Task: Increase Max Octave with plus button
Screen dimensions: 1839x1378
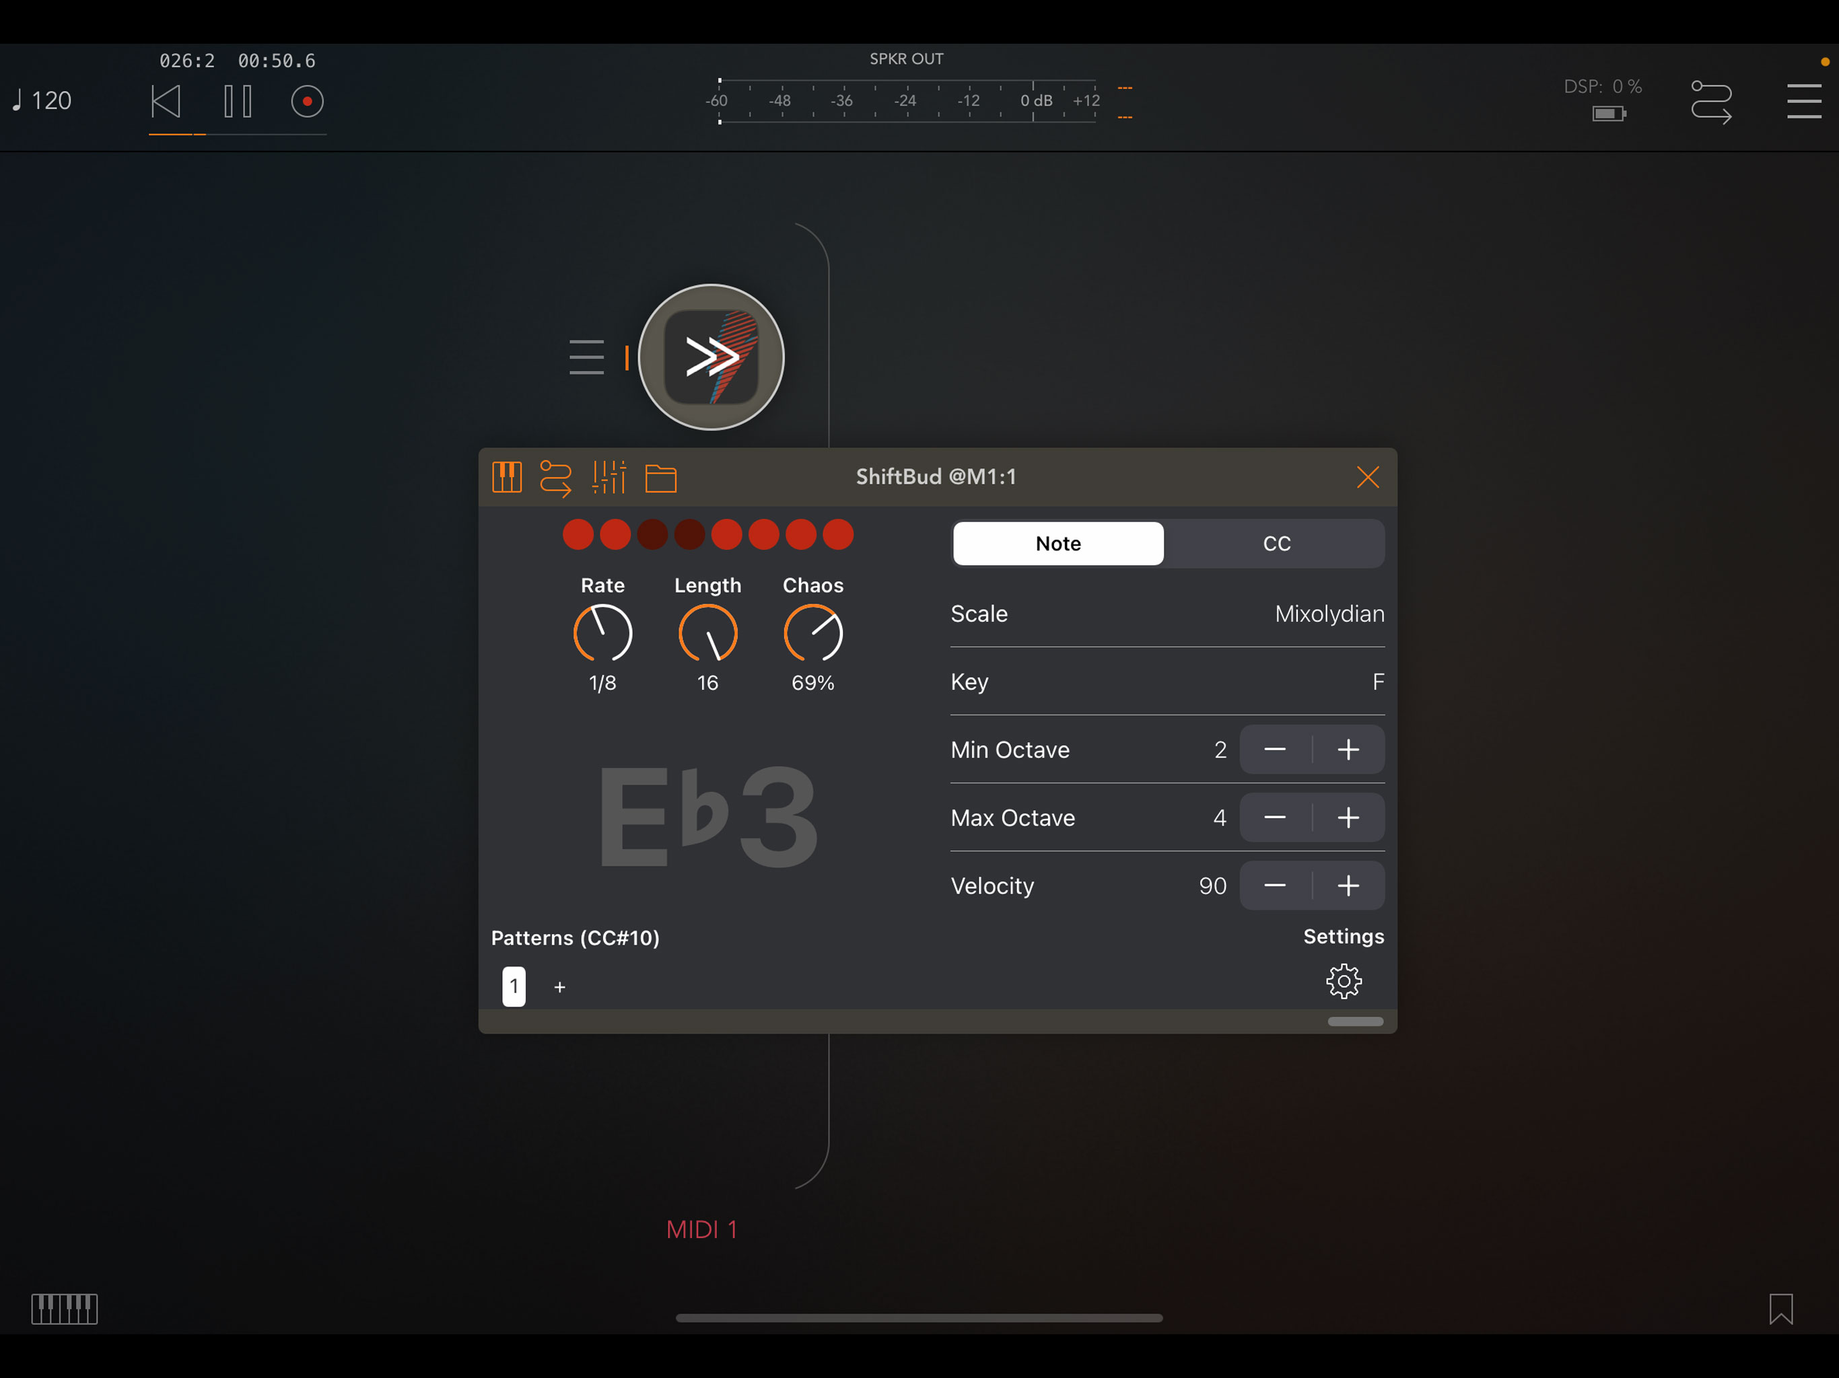Action: point(1348,818)
